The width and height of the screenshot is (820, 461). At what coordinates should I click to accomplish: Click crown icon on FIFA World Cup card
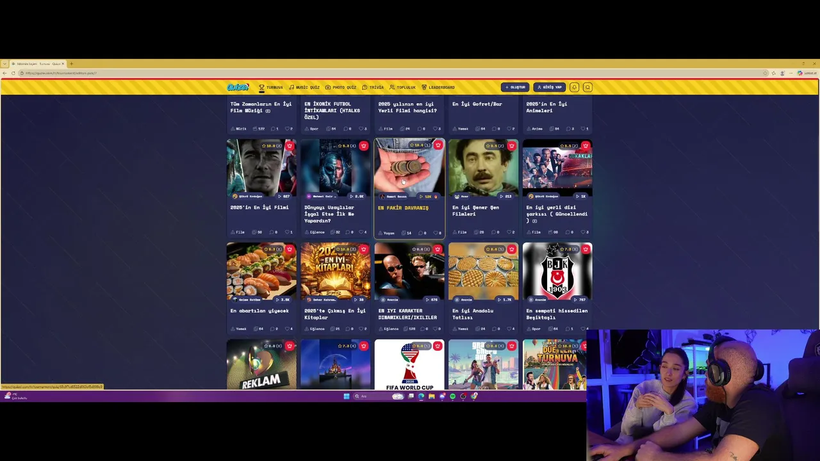pyautogui.click(x=438, y=346)
